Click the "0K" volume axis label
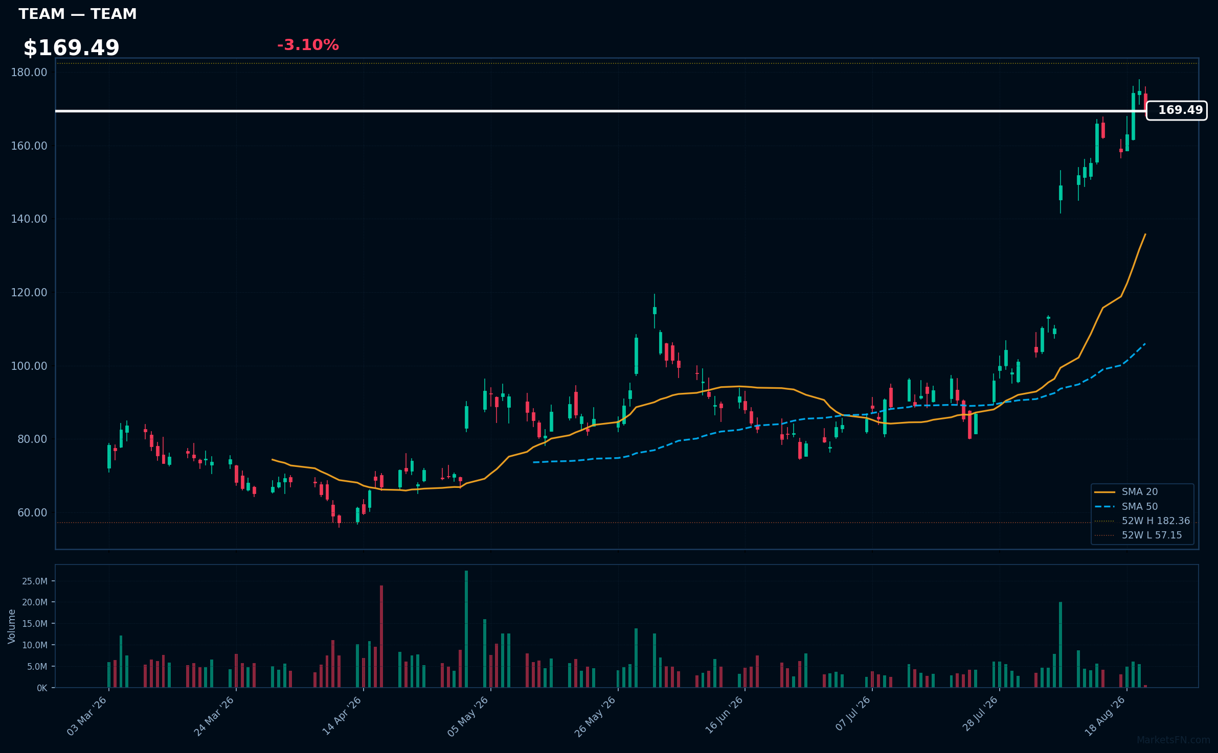 click(42, 688)
